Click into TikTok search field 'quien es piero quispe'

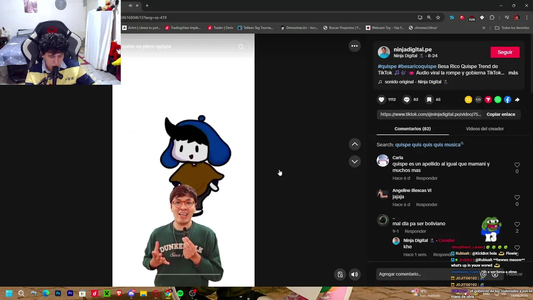tap(177, 46)
